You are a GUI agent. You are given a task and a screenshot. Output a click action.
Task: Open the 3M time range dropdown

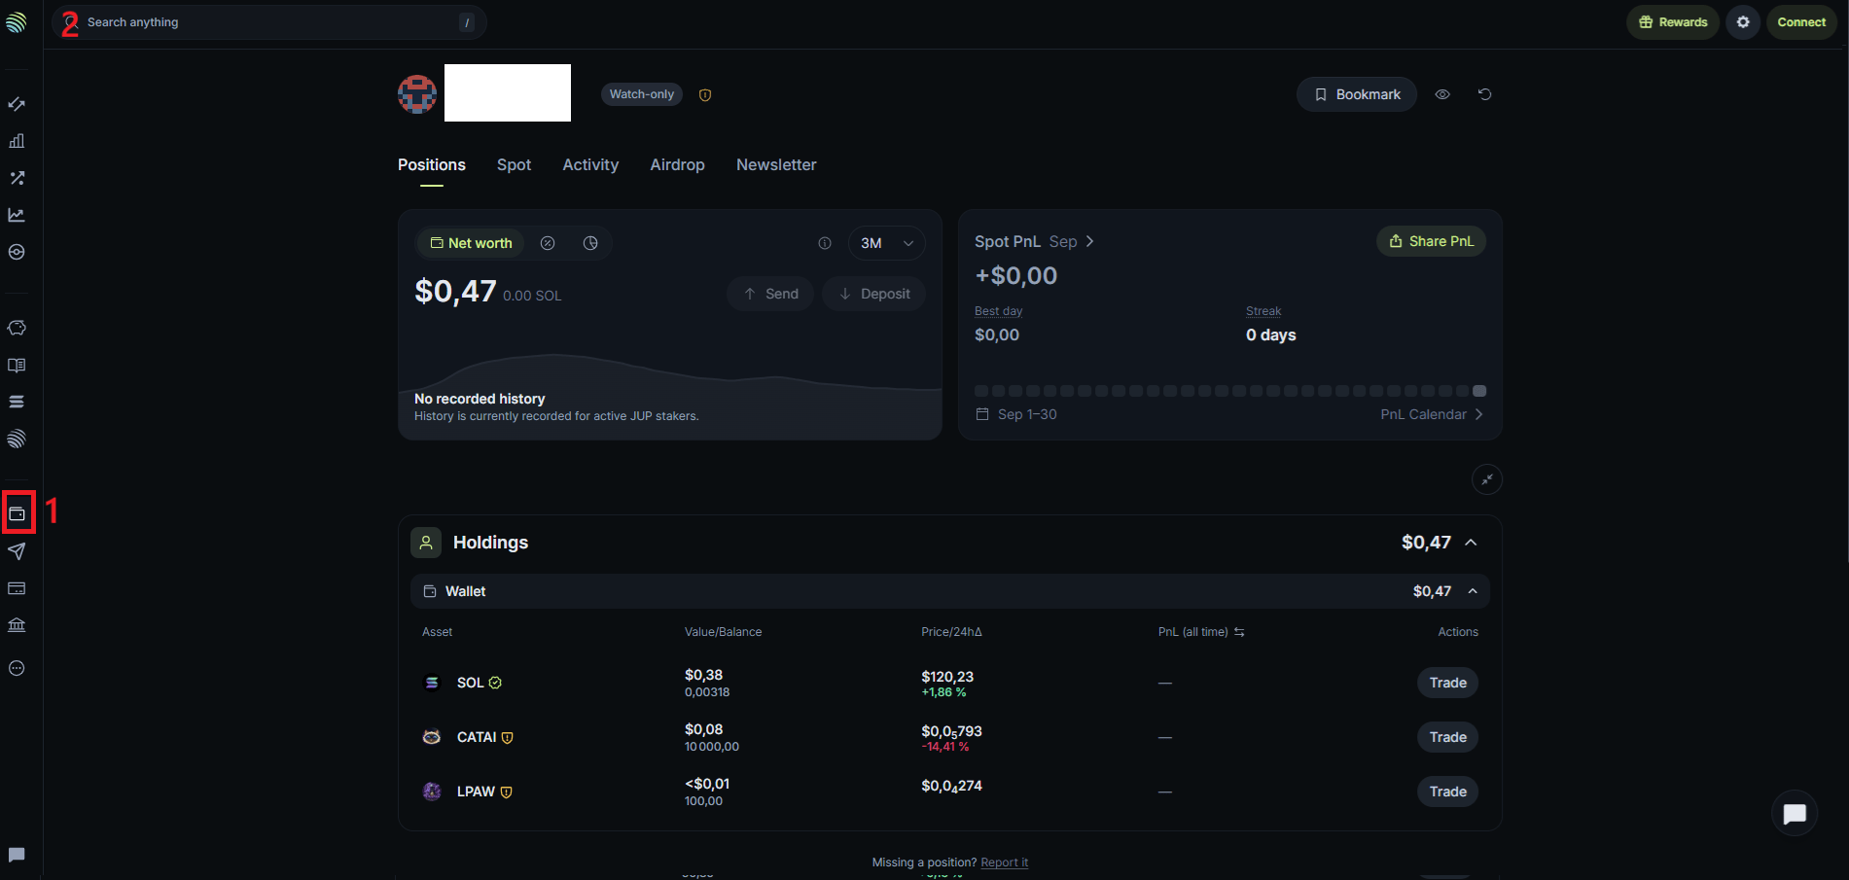[x=886, y=243]
